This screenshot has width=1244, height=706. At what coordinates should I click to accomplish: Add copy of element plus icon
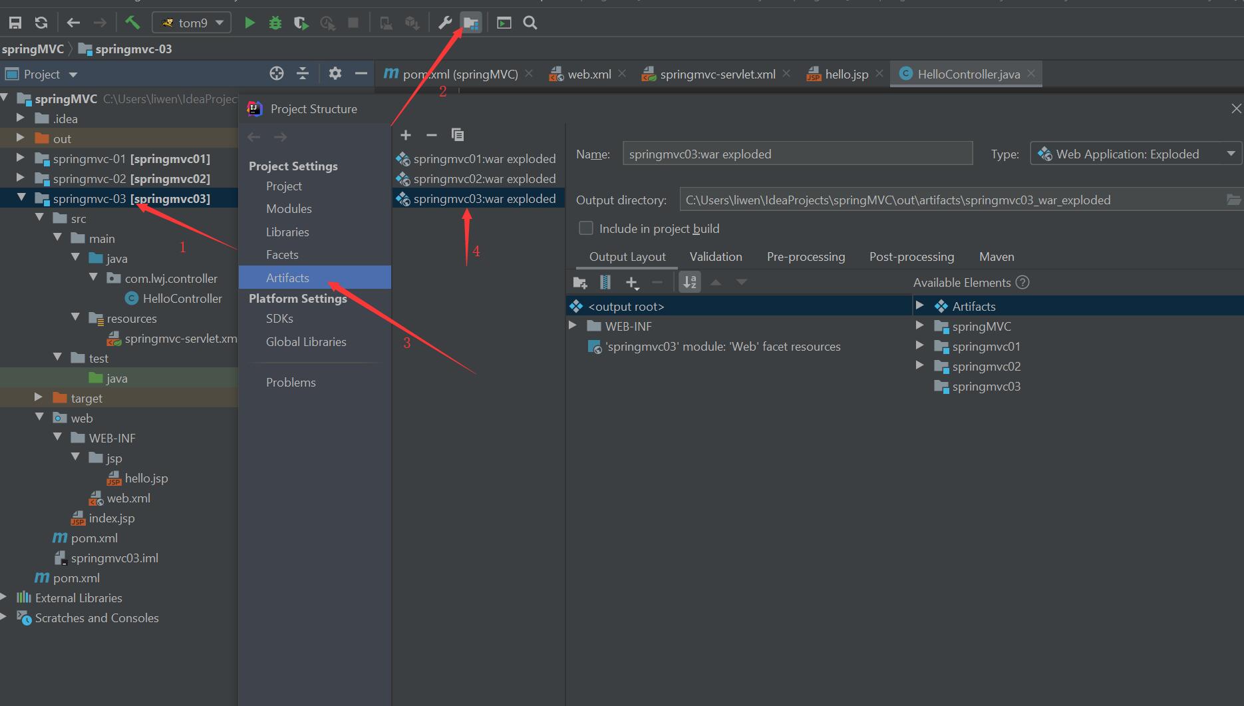(632, 283)
